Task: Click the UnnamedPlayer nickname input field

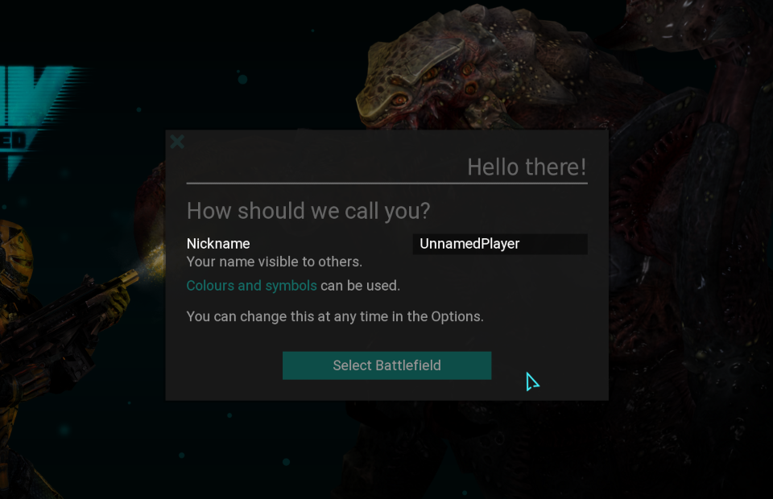Action: (x=500, y=244)
